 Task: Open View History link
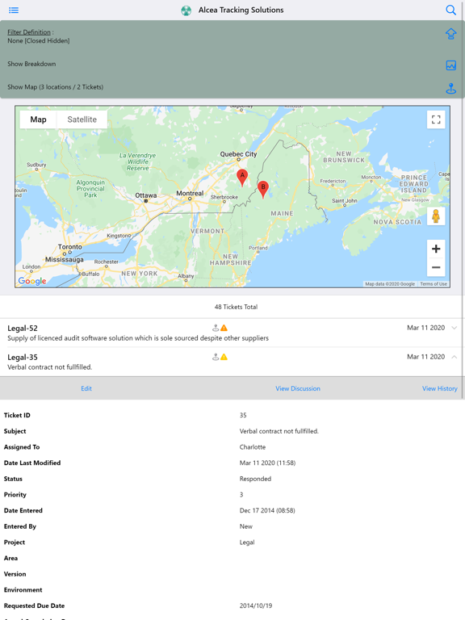(x=440, y=388)
